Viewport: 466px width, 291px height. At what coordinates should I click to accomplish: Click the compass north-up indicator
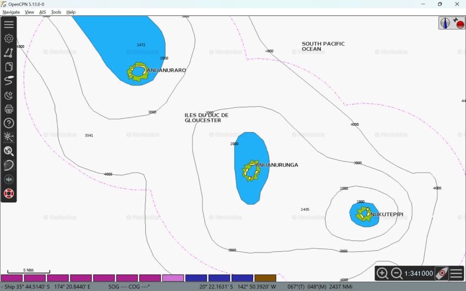[445, 23]
